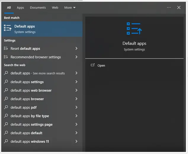The width and height of the screenshot is (188, 154).
Task: Open the Default apps best match result
Action: (42, 29)
